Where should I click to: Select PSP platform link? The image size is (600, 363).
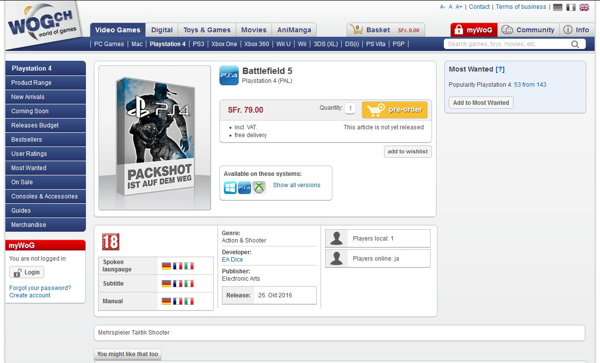[399, 44]
